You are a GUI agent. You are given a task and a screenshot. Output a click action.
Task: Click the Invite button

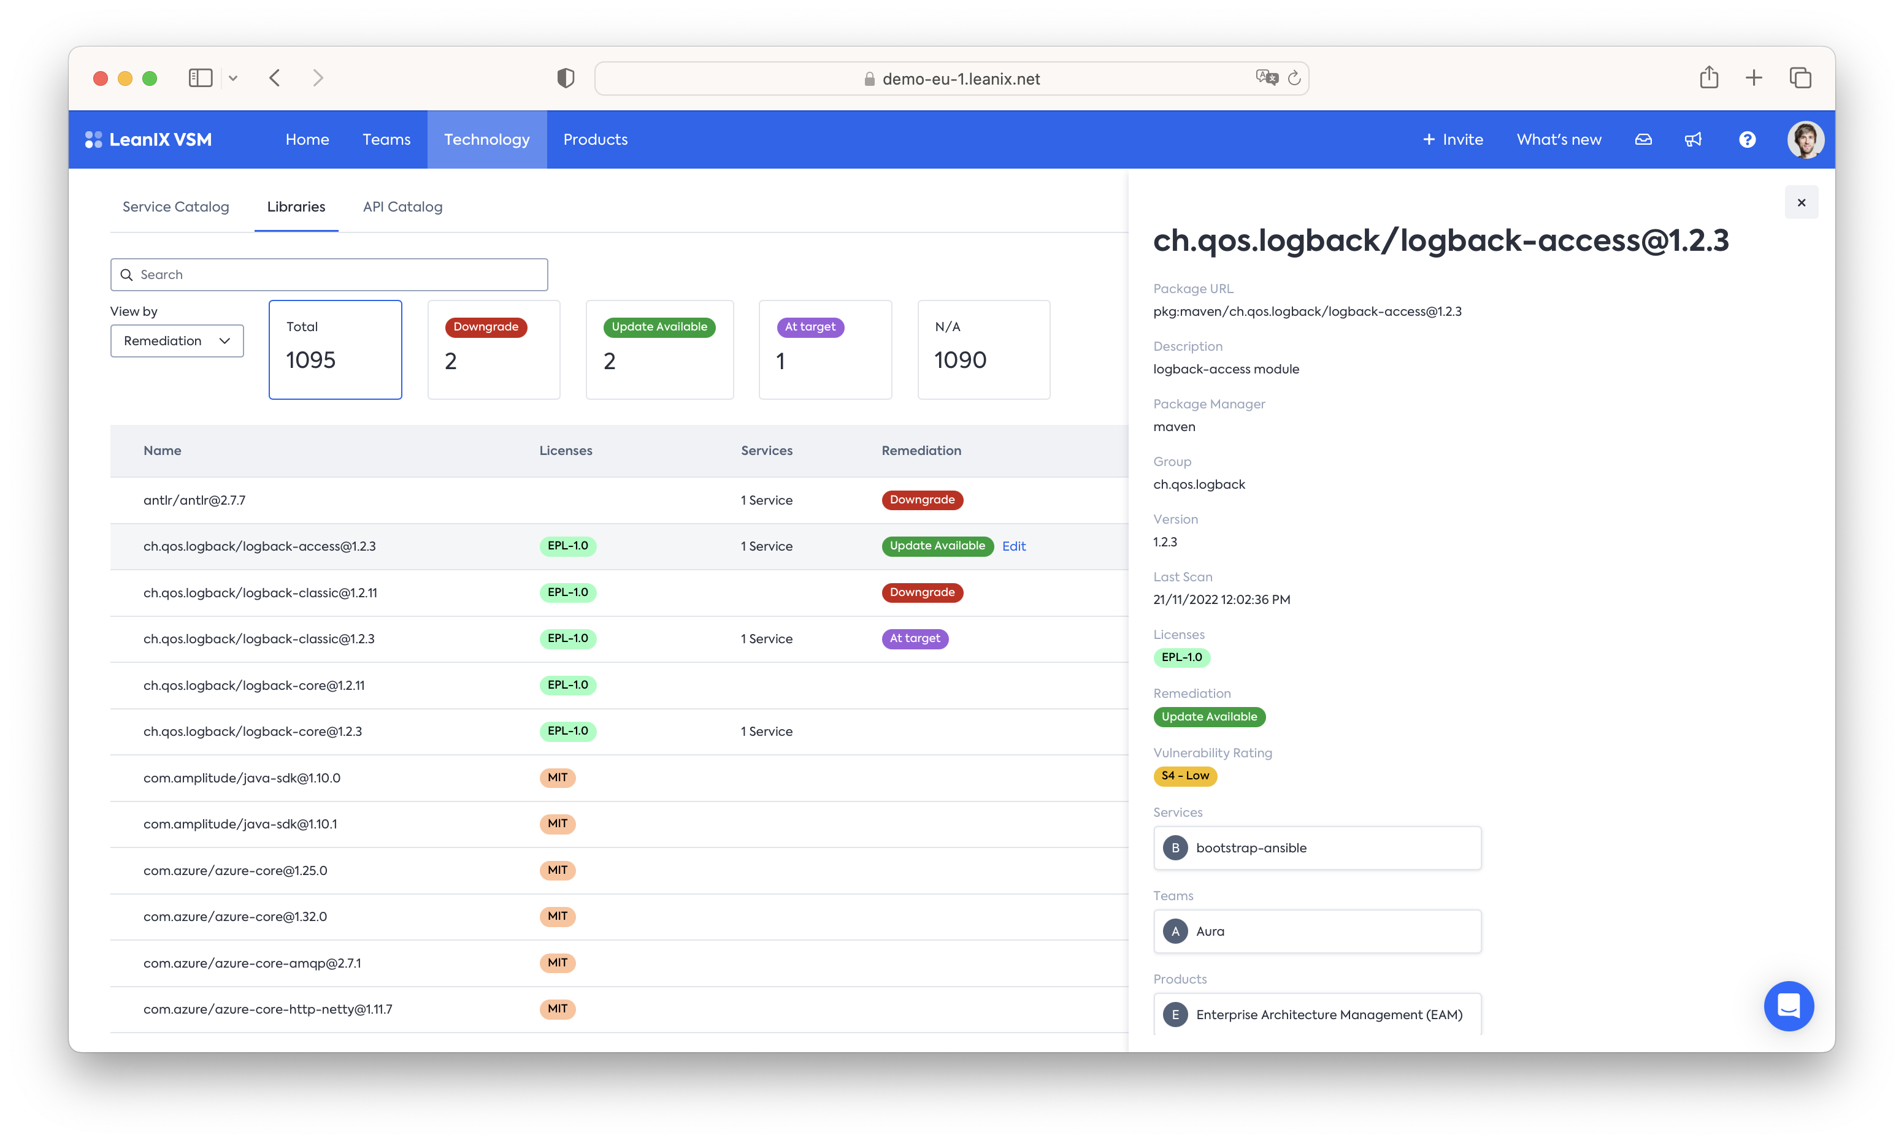(1453, 139)
